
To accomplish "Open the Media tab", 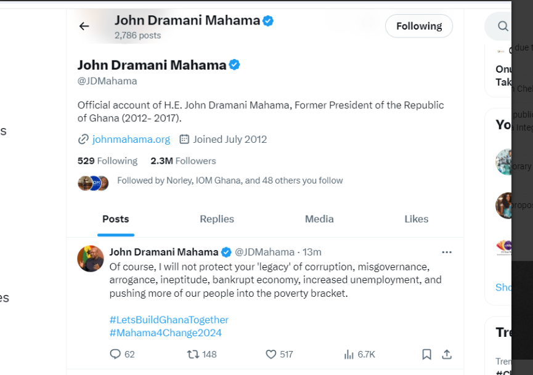I will [319, 219].
